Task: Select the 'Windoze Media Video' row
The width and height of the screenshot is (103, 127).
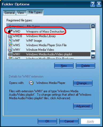Action: pos(49,50)
